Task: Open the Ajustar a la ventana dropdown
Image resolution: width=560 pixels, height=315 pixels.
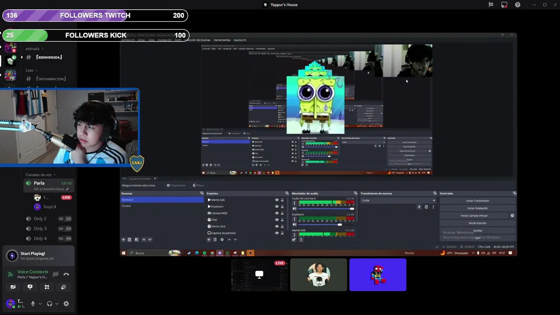Action: [143, 178]
